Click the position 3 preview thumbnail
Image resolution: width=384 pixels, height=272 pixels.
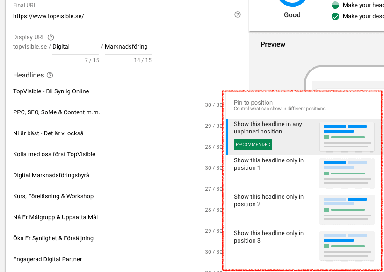(347, 246)
